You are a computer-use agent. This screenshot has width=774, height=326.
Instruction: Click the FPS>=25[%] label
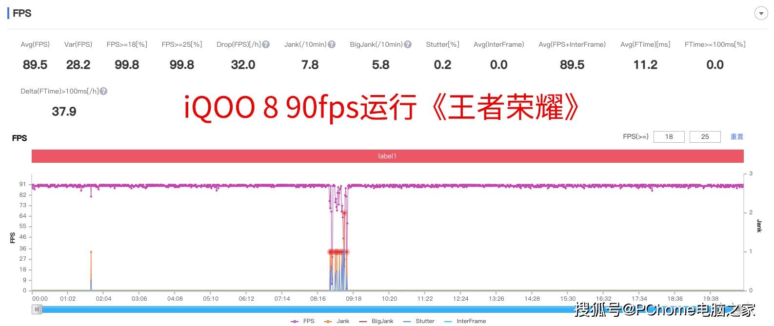pyautogui.click(x=182, y=44)
